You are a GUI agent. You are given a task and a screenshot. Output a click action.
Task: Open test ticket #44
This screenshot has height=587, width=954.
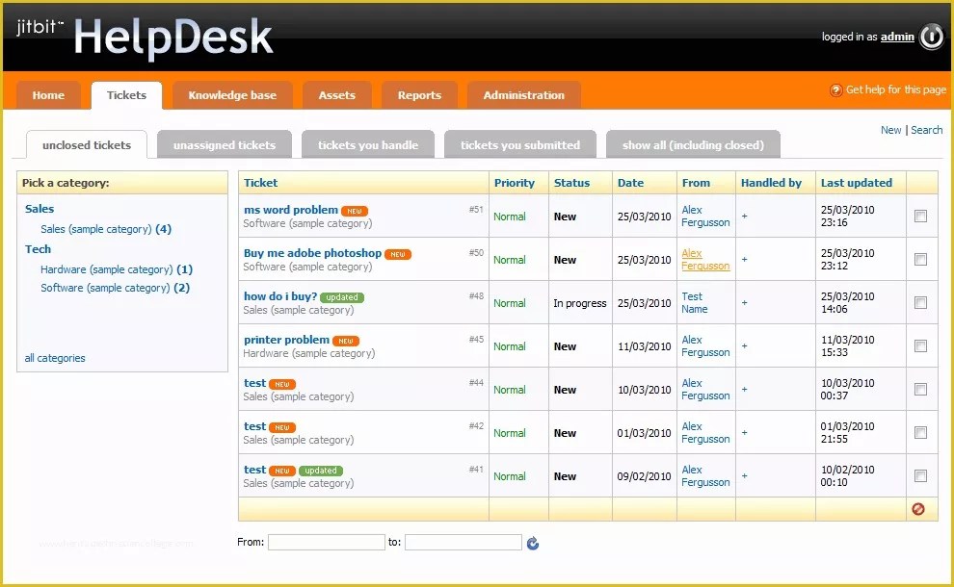[x=255, y=383]
